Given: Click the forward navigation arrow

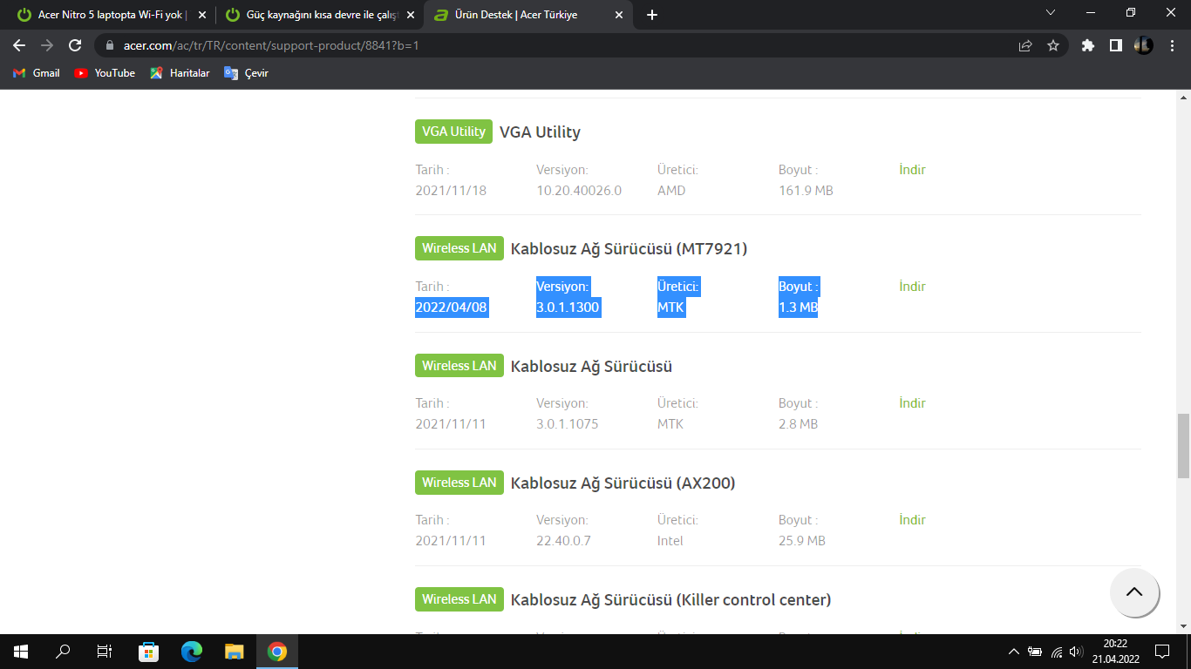Looking at the screenshot, I should click(x=47, y=45).
